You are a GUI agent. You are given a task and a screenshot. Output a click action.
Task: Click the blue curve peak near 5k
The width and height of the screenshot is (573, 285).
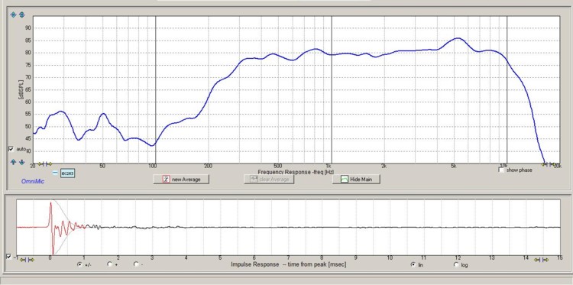pyautogui.click(x=458, y=38)
